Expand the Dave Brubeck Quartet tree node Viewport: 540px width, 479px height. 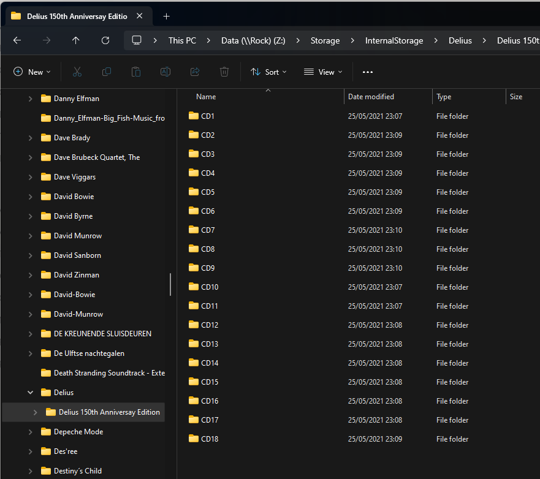[x=30, y=157]
